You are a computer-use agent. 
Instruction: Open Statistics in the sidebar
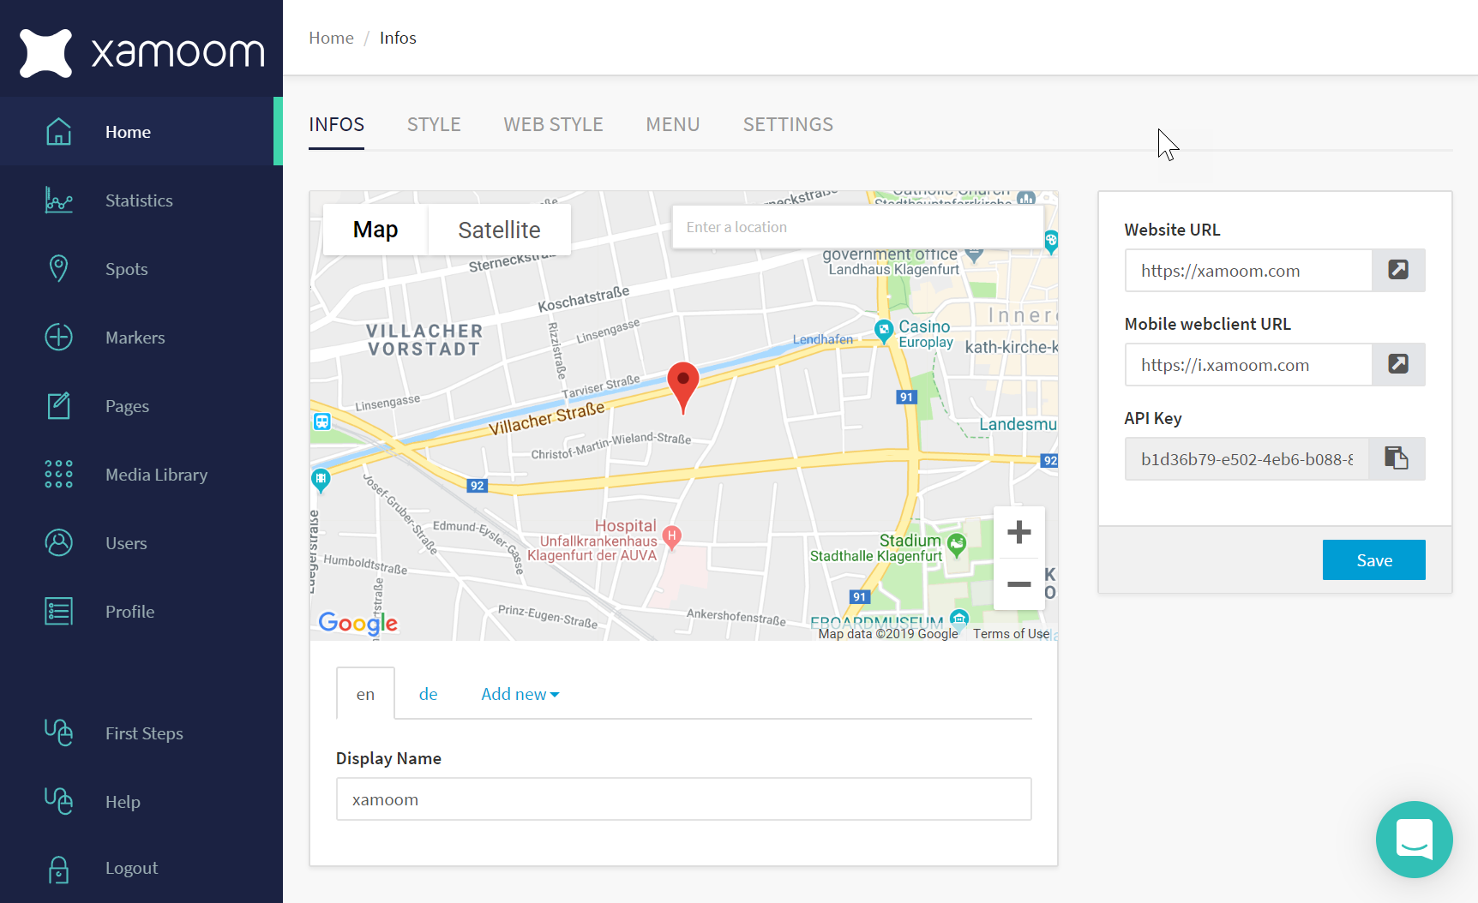tap(139, 200)
